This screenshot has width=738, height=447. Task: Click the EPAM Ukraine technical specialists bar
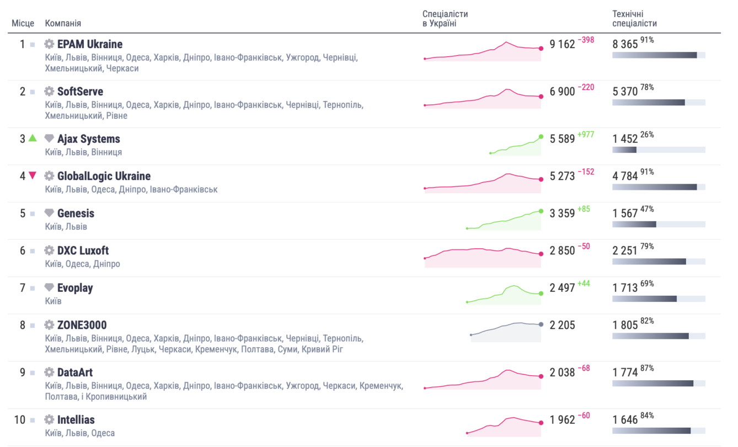click(659, 55)
